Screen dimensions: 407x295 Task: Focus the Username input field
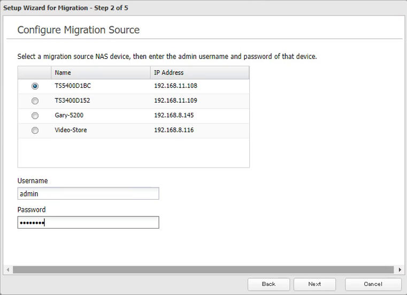point(88,194)
